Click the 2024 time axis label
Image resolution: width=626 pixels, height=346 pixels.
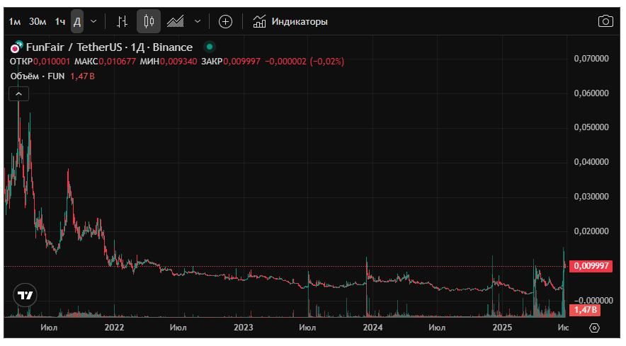(x=373, y=328)
